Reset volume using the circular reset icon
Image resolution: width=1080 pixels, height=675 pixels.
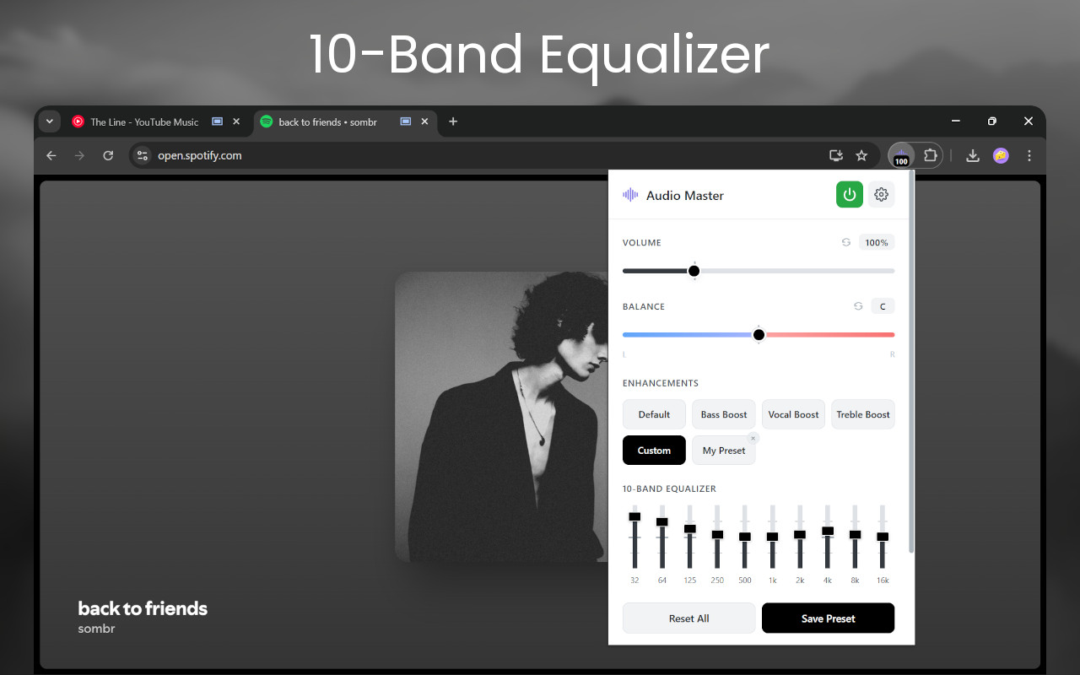pos(845,242)
